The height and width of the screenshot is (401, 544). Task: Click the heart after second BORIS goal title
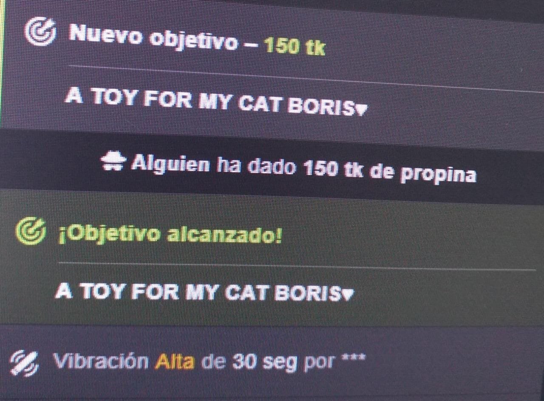pos(348,294)
